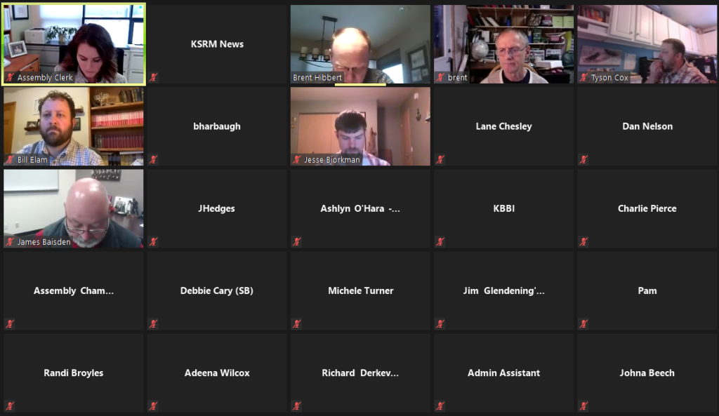Click muted mic icon beside Assembly Clerk name
The height and width of the screenshot is (416, 719).
pos(10,77)
